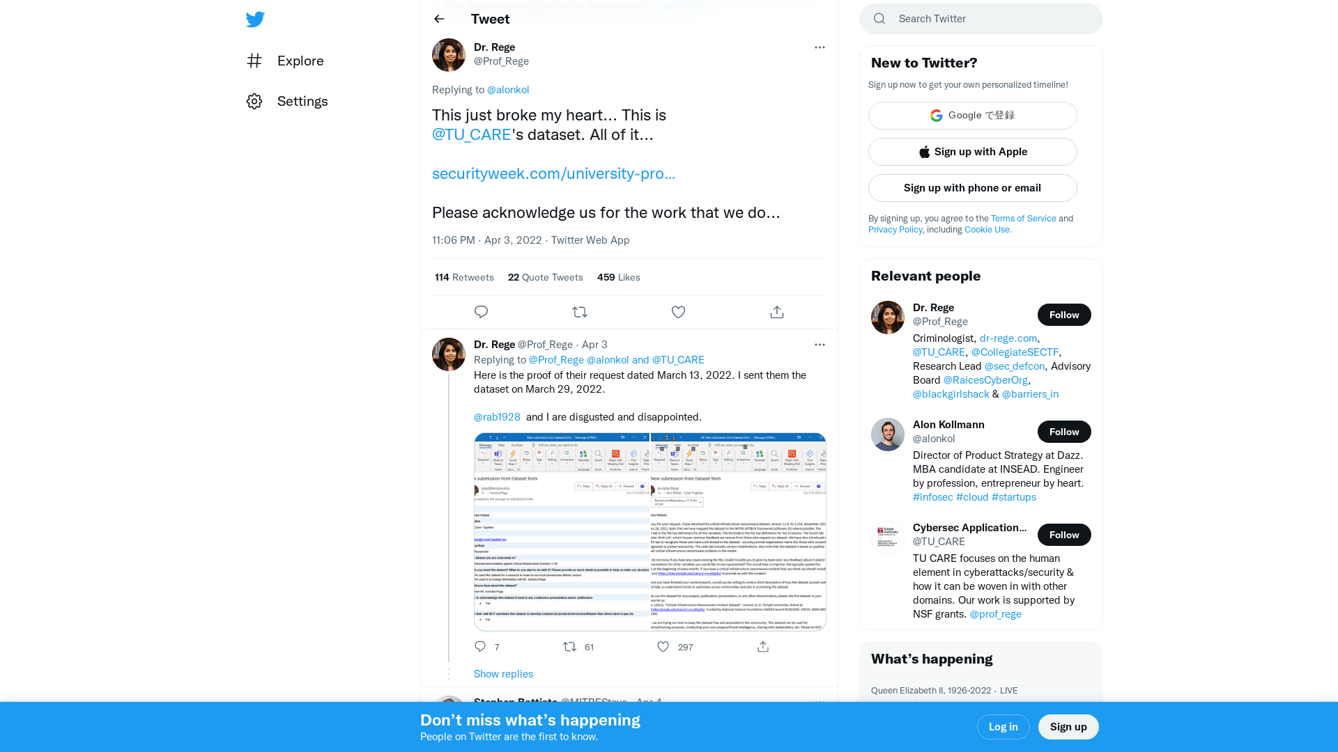Open the Apr 3 date on the reply tweet
The height and width of the screenshot is (752, 1338).
coord(594,345)
